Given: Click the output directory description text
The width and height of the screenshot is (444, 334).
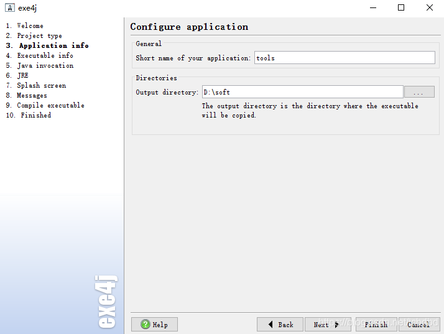Looking at the screenshot, I should [x=310, y=111].
